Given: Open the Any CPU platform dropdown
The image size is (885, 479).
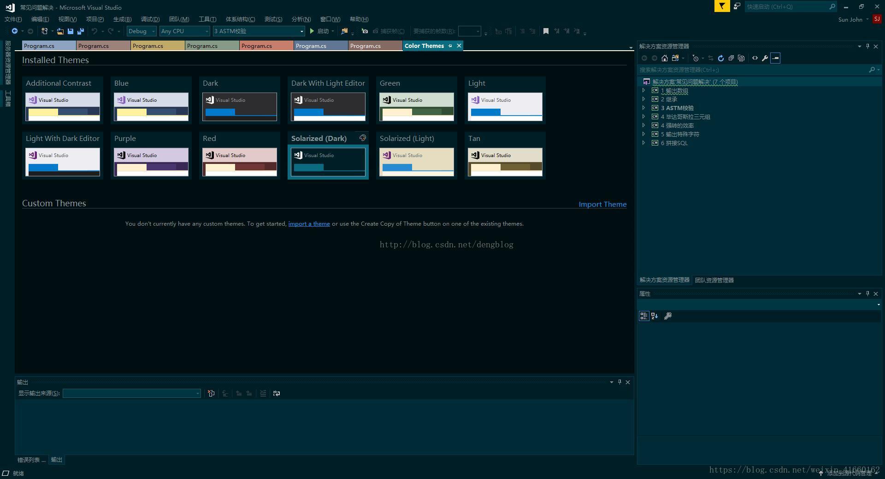Looking at the screenshot, I should [x=185, y=31].
